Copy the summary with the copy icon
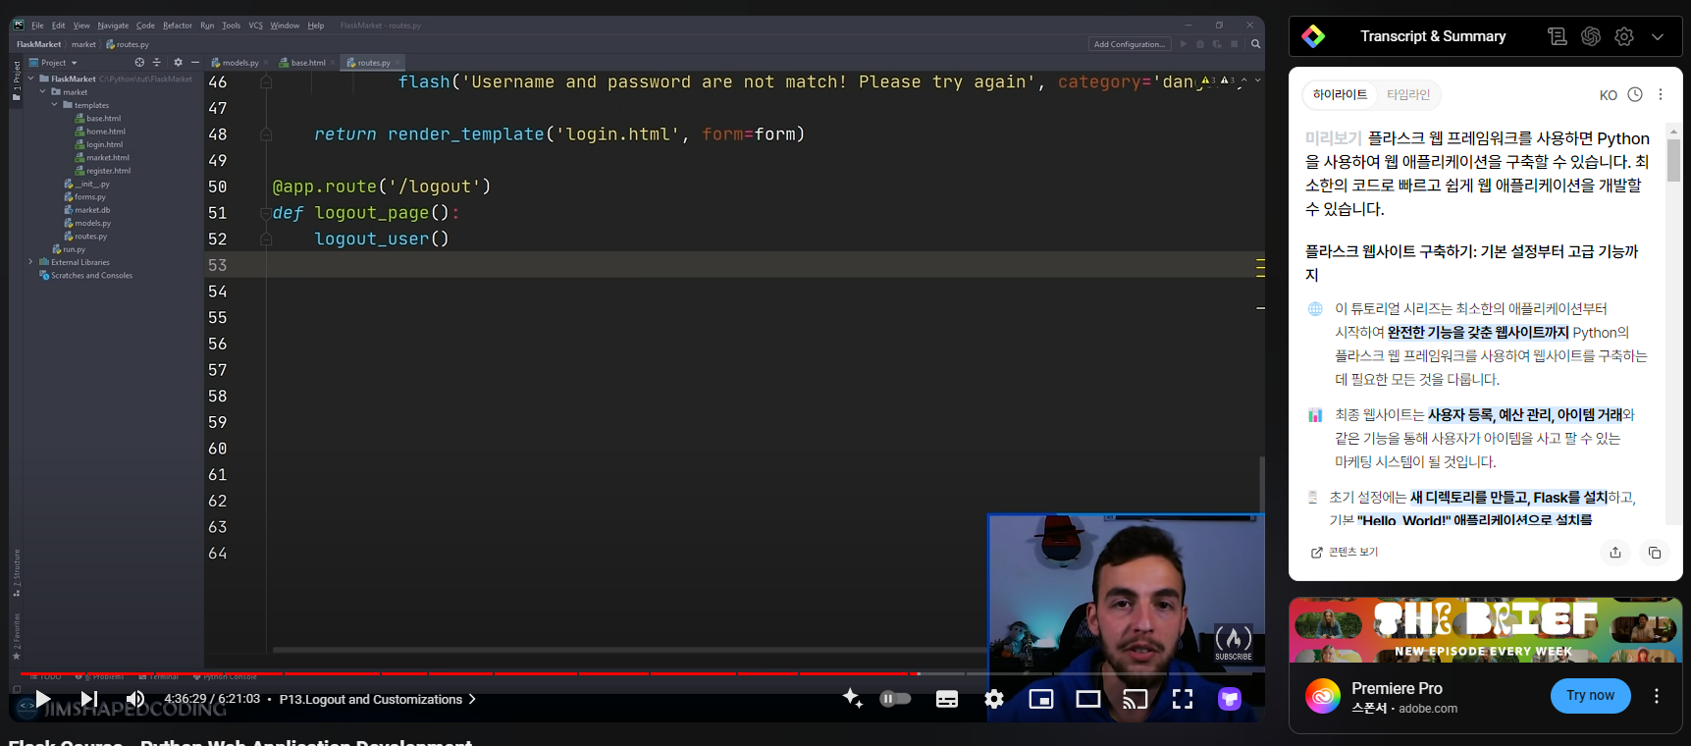 pos(1655,553)
